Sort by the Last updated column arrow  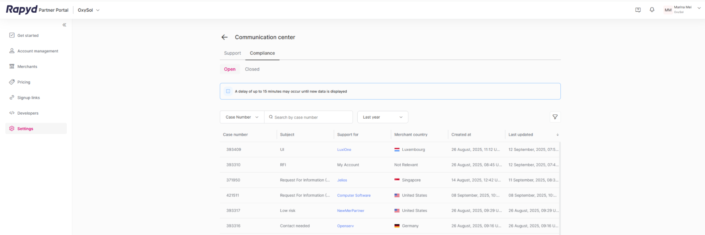coord(557,135)
